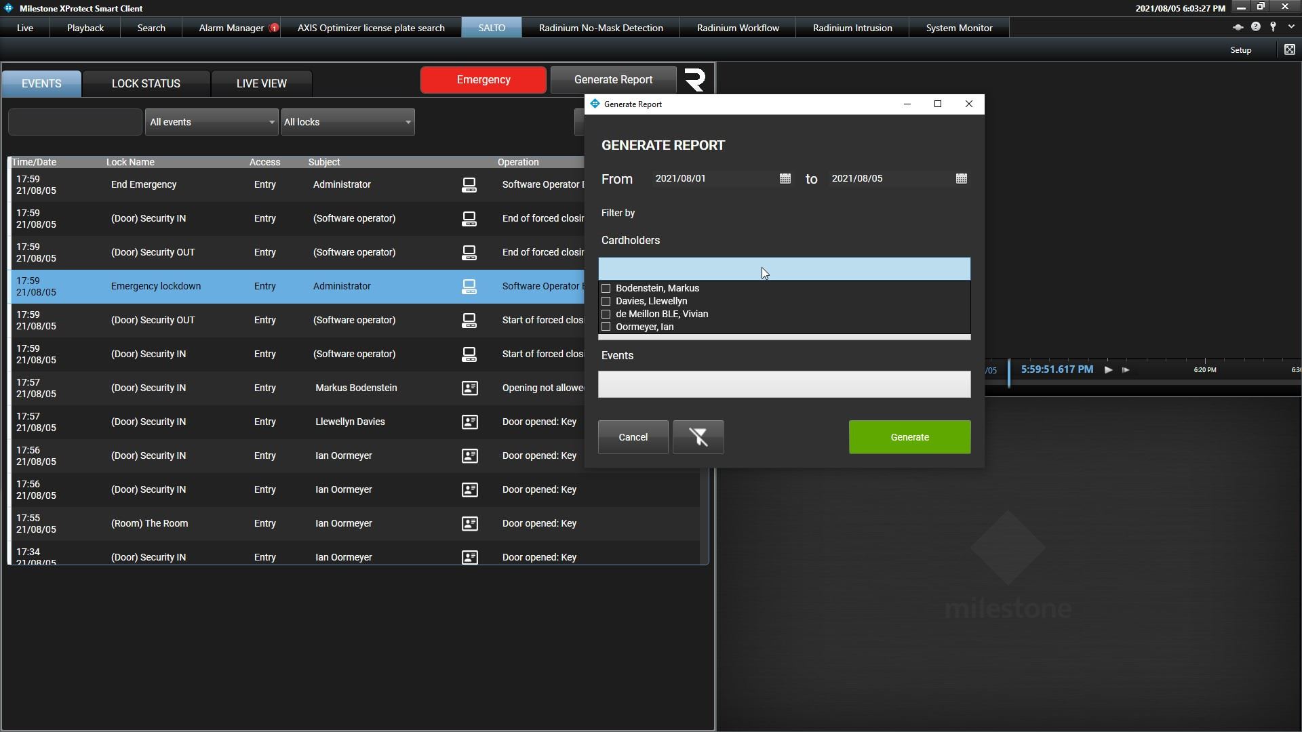Sort by the Access column header
Image resolution: width=1302 pixels, height=732 pixels.
pos(264,163)
